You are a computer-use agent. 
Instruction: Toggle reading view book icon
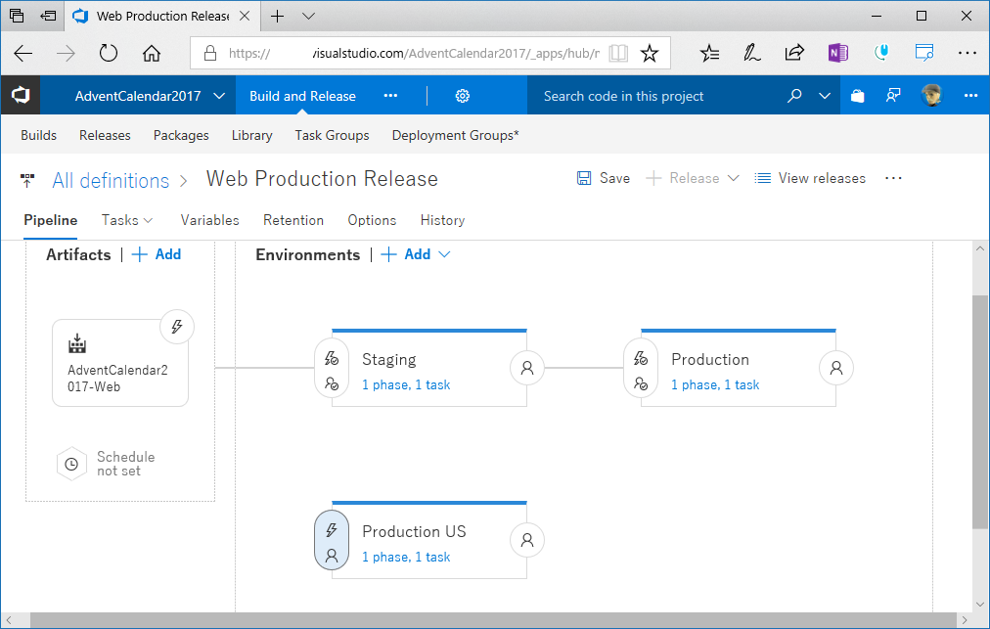(618, 53)
